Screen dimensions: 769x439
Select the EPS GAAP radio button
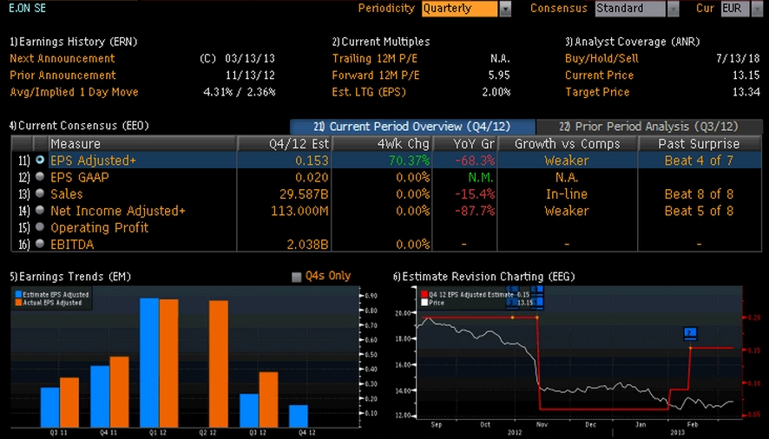[40, 177]
